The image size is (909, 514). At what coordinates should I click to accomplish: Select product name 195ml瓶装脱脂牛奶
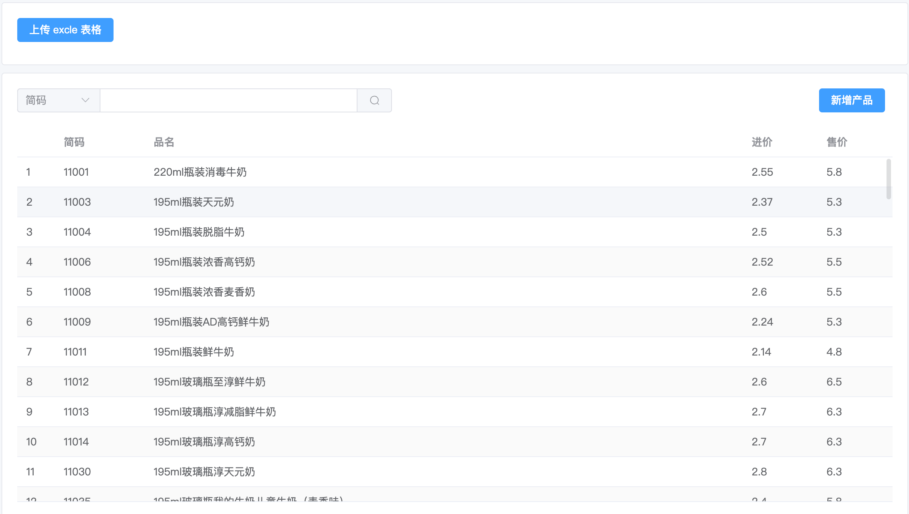pos(199,232)
